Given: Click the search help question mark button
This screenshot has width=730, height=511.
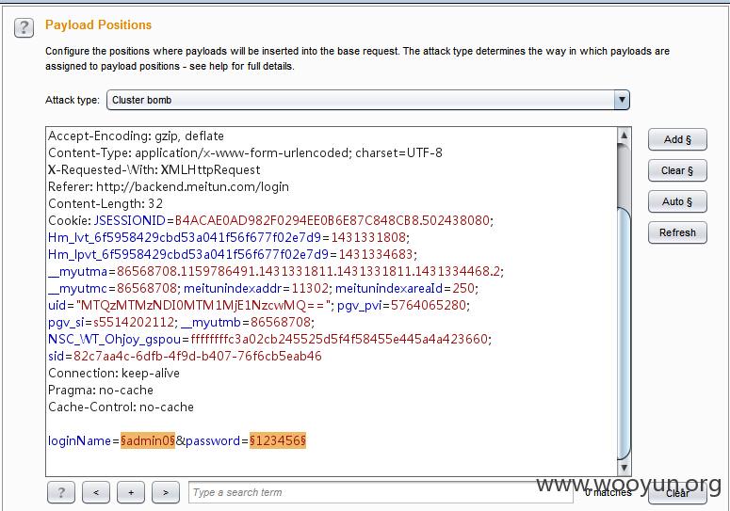Looking at the screenshot, I should (61, 492).
